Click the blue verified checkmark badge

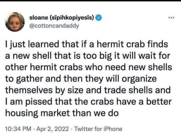coord(98,18)
